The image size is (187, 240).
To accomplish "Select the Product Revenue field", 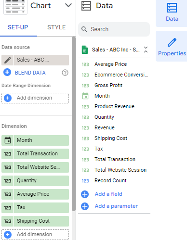I will [114, 106].
